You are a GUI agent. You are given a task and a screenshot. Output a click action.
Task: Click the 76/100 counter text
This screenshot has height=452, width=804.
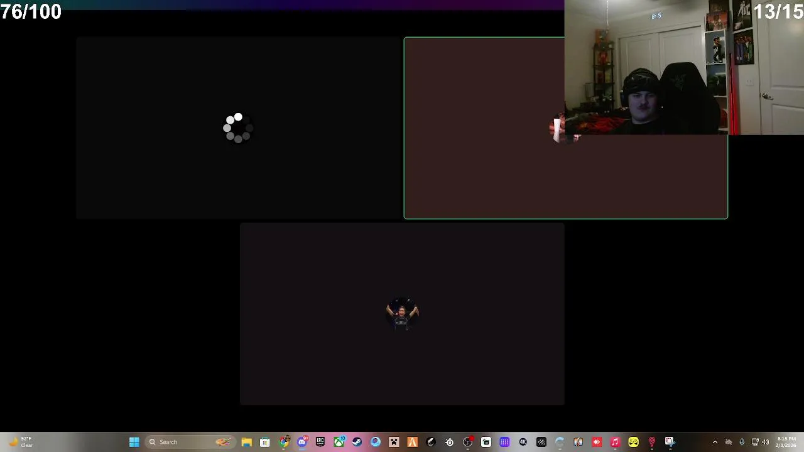(31, 11)
